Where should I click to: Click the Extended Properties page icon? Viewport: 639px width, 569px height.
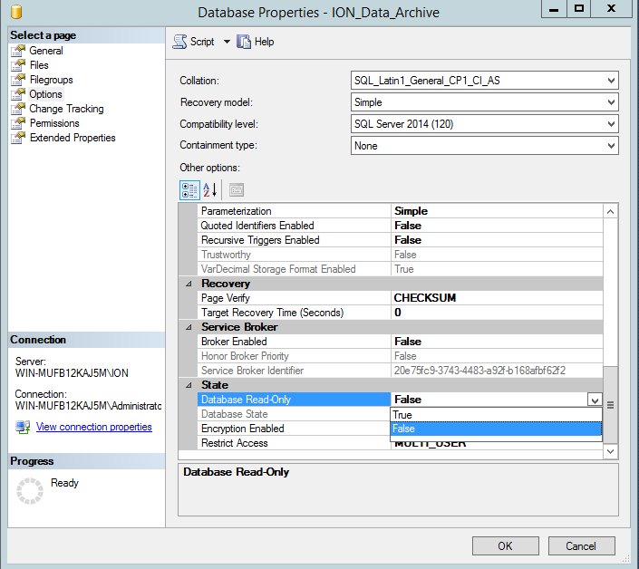point(18,138)
